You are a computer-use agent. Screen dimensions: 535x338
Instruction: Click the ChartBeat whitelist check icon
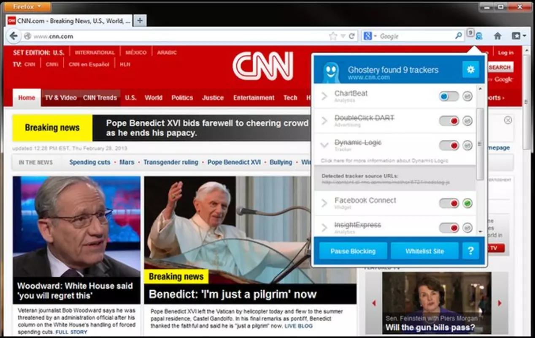[467, 96]
